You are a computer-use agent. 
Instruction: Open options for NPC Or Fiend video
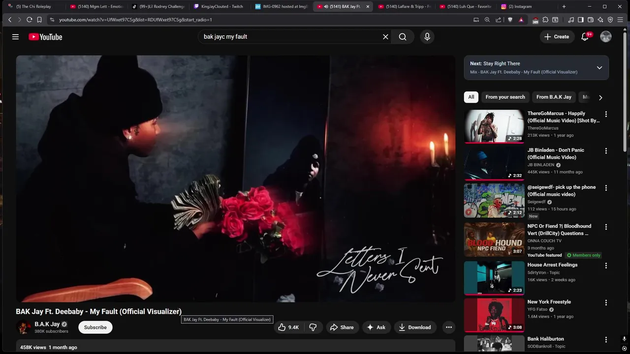pyautogui.click(x=606, y=227)
